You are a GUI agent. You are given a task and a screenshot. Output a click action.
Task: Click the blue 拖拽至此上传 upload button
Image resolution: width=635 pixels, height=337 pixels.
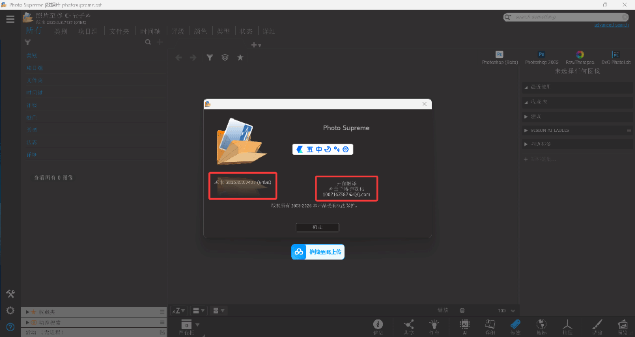tap(318, 252)
